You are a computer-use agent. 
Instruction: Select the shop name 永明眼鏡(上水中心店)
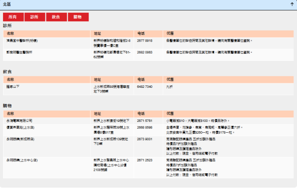tap(22, 160)
